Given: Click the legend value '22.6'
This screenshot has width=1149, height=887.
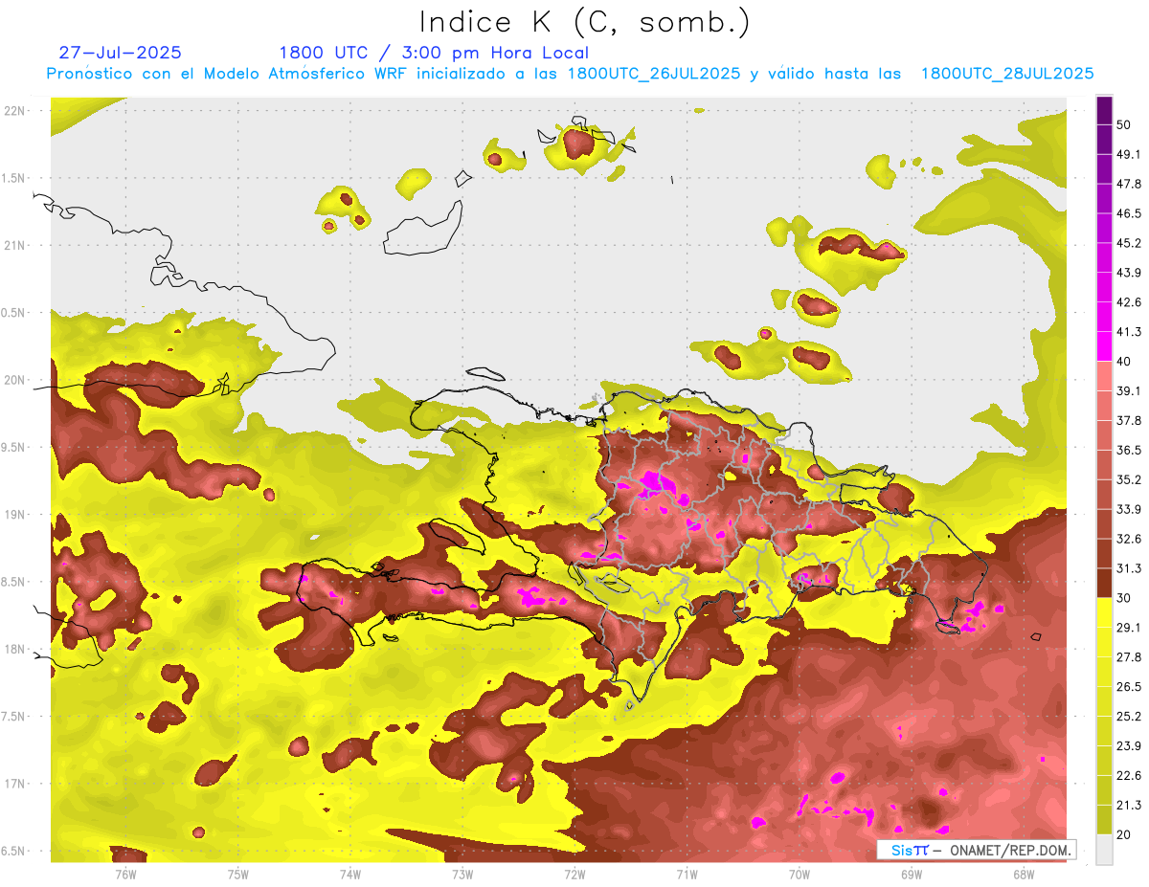Looking at the screenshot, I should pyautogui.click(x=1128, y=776).
